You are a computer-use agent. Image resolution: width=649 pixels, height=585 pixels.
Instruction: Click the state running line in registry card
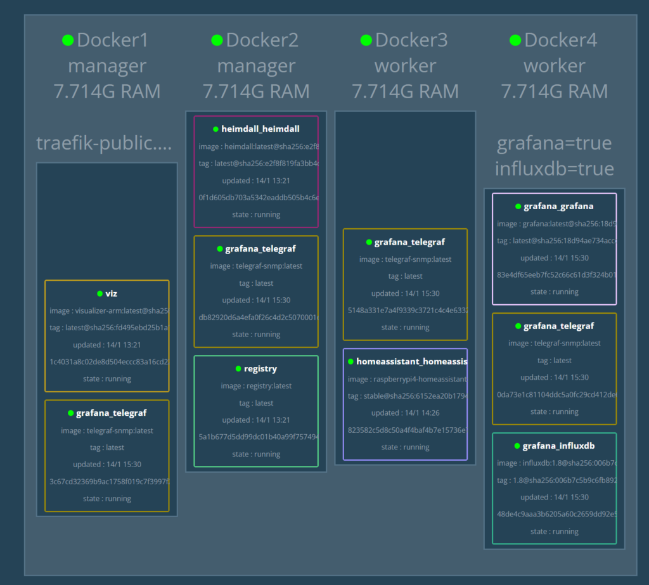click(x=256, y=454)
